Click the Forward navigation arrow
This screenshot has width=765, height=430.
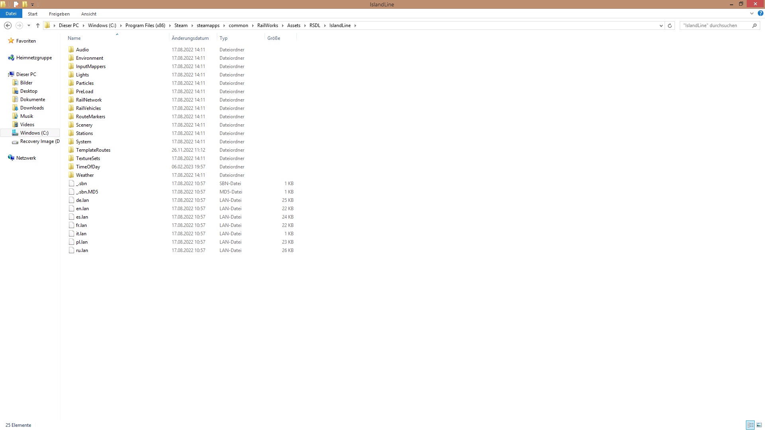[19, 25]
